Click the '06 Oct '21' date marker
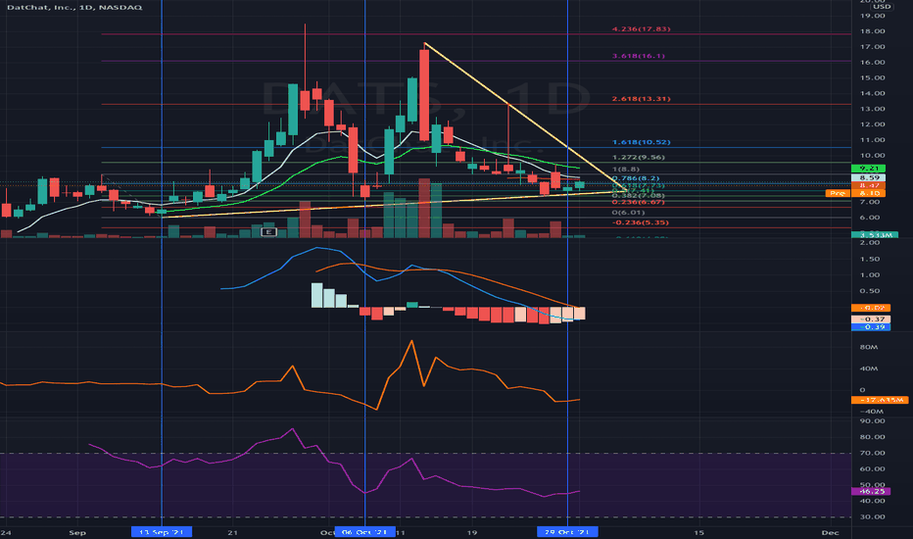The image size is (913, 539). [364, 532]
